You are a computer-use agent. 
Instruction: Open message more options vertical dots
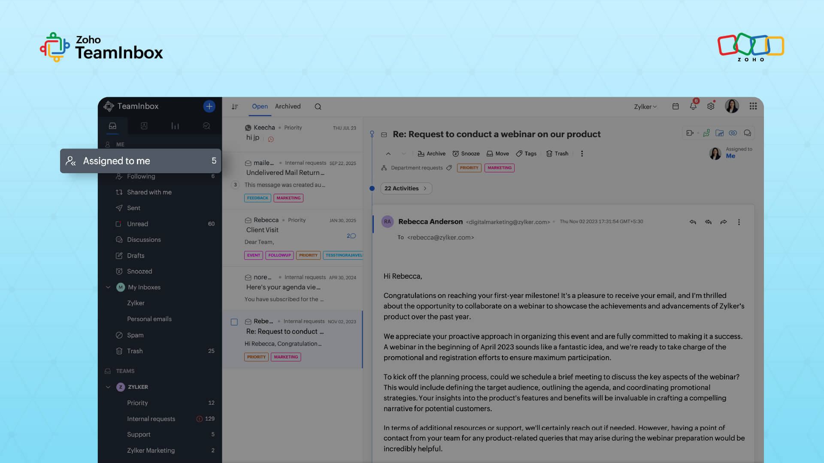point(739,222)
